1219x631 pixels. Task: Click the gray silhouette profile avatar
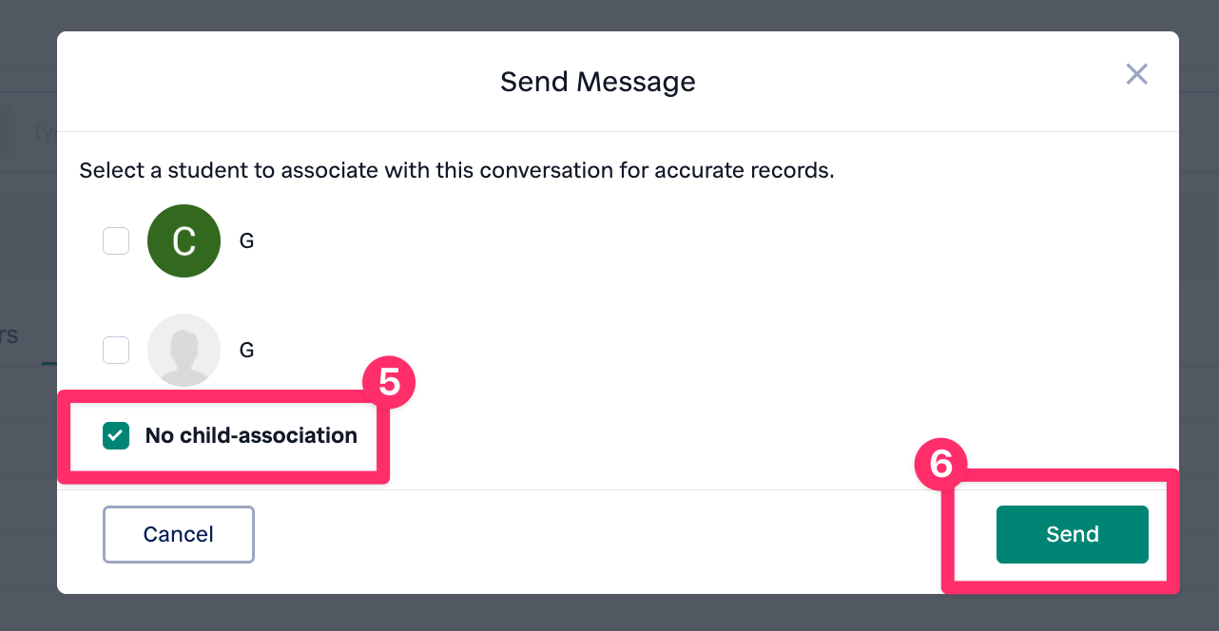tap(184, 350)
